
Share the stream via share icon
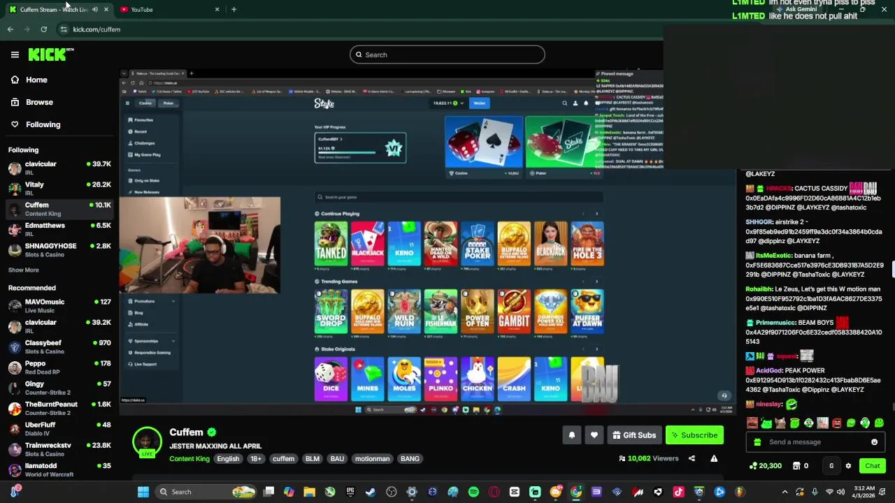(692, 458)
